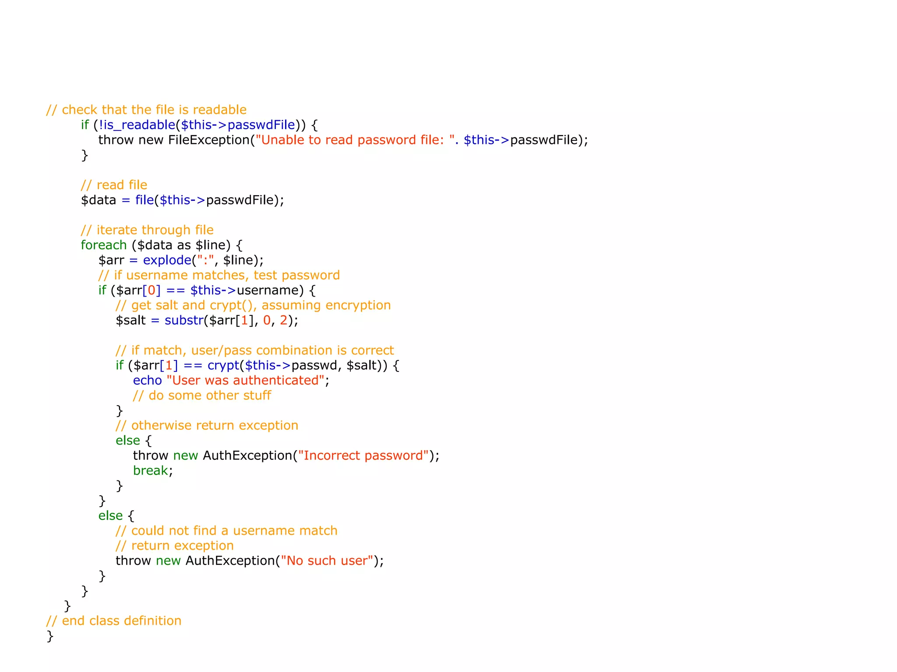
Task: Click the $data variable assignment line
Action: [182, 200]
